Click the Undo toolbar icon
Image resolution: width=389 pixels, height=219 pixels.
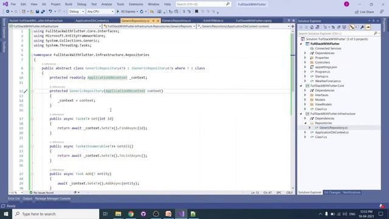tap(50, 12)
